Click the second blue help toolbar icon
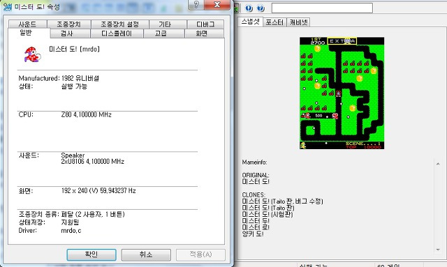The image size is (447, 267). (261, 8)
